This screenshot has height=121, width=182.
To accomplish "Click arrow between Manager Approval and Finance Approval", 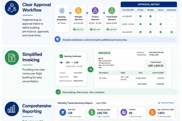I will pos(87,13).
